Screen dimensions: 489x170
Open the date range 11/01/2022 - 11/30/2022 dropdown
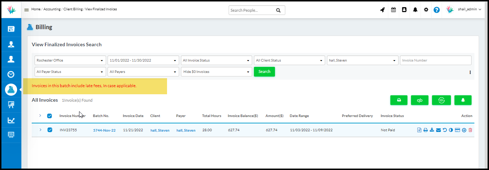tap(143, 60)
